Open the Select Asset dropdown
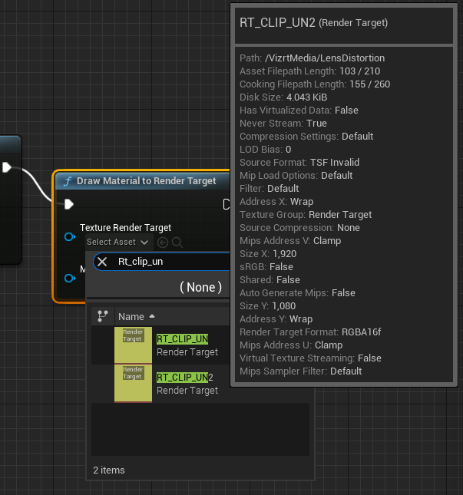Screen dimensions: 463x495 pos(117,243)
